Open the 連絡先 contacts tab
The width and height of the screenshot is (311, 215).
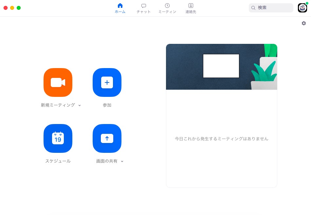[191, 8]
